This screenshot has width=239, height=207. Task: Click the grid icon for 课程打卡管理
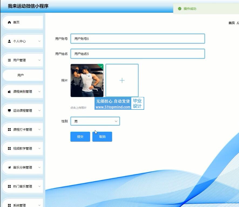(x=9, y=130)
